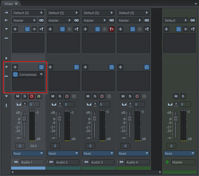Screen dimensions: 199x176
Task: Solo the Audio 4 track
Action: (x=130, y=96)
